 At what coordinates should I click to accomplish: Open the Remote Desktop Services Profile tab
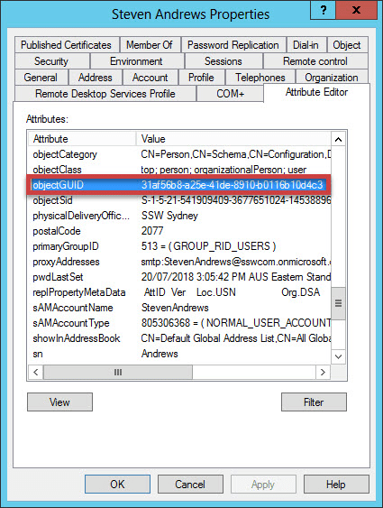pyautogui.click(x=105, y=94)
